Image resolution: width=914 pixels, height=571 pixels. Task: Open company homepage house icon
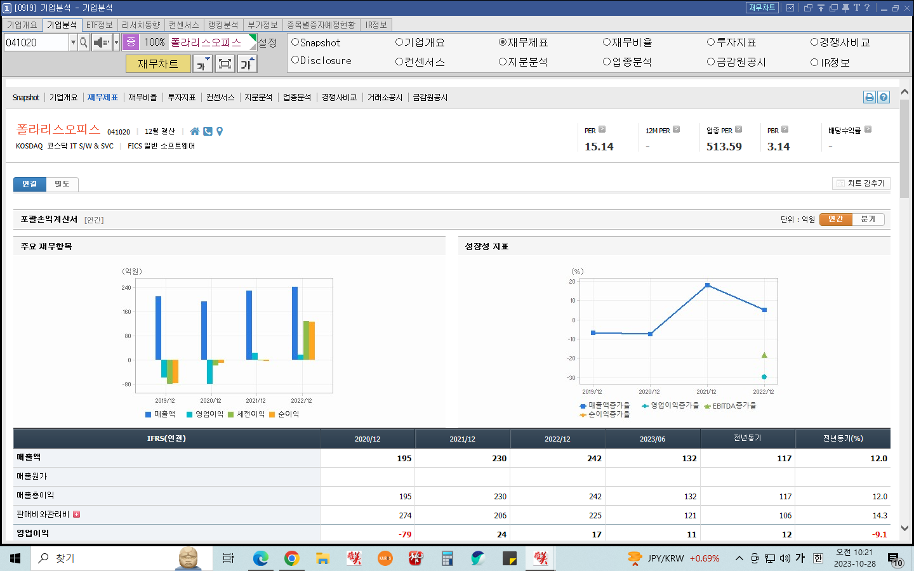coord(195,131)
